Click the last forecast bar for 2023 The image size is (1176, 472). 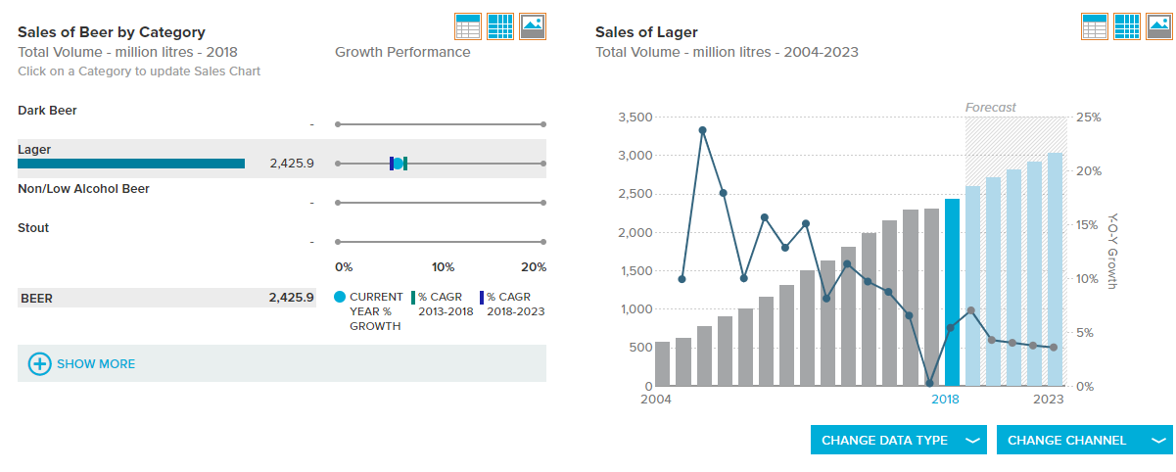pos(1056,269)
